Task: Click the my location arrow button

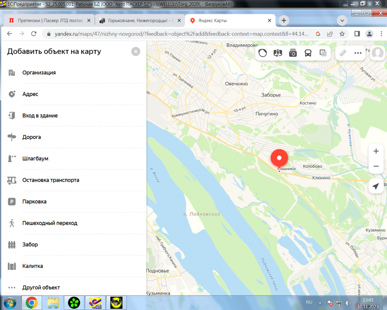Action: (376, 186)
